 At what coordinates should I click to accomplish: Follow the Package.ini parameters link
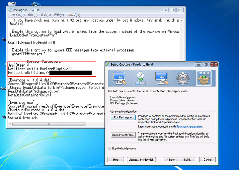[x=189, y=127]
